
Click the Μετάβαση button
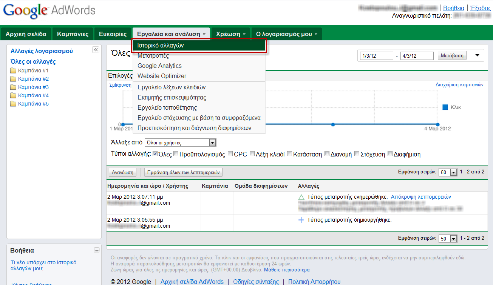452,55
